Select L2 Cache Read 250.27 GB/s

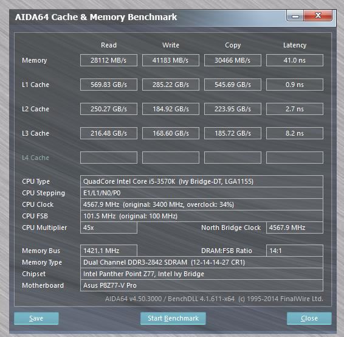click(109, 109)
